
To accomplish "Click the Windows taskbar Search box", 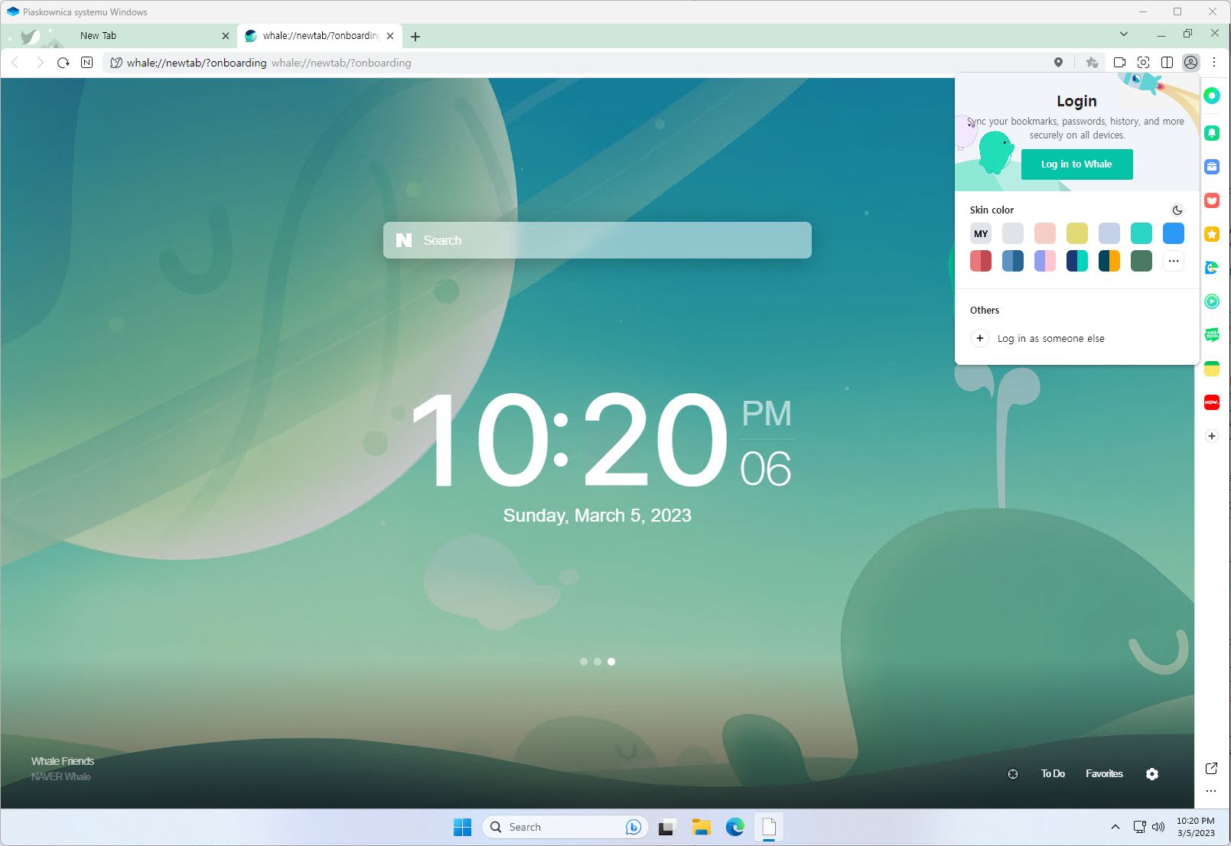I will click(565, 827).
